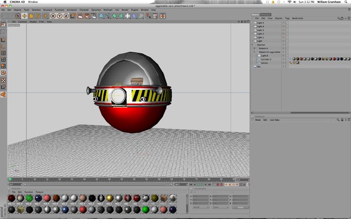This screenshot has width=351, height=219.
Task: Select the Cylinder.2 object row
Action: tap(266, 60)
